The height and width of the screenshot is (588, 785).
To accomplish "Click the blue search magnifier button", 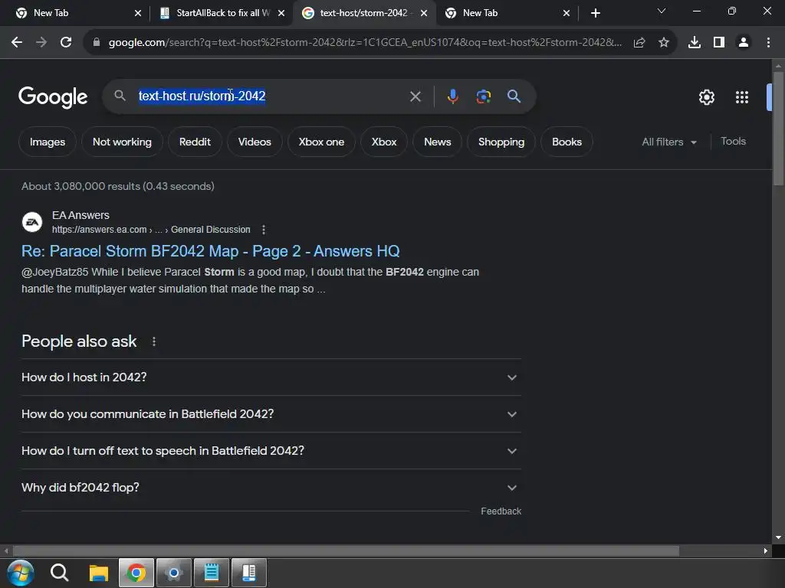I will pyautogui.click(x=514, y=96).
